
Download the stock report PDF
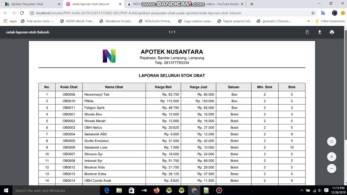(x=320, y=32)
